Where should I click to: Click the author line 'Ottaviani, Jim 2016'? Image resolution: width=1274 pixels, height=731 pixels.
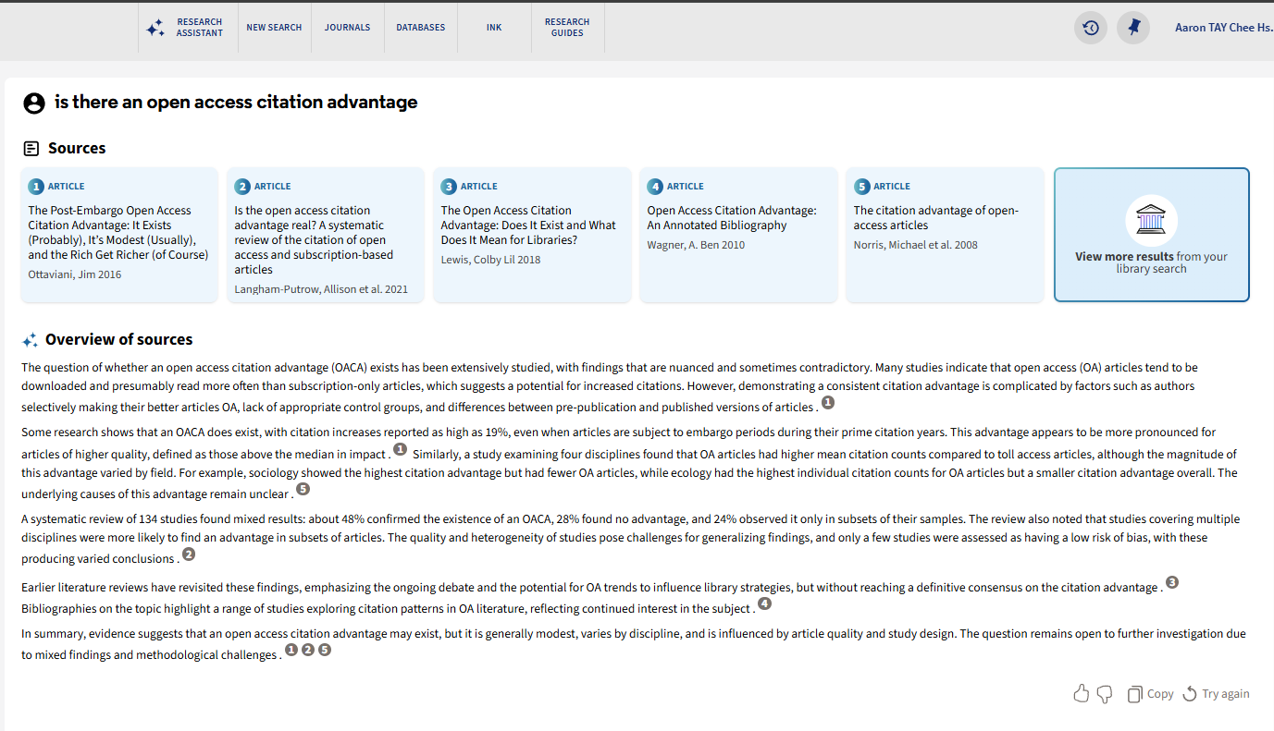click(x=74, y=274)
